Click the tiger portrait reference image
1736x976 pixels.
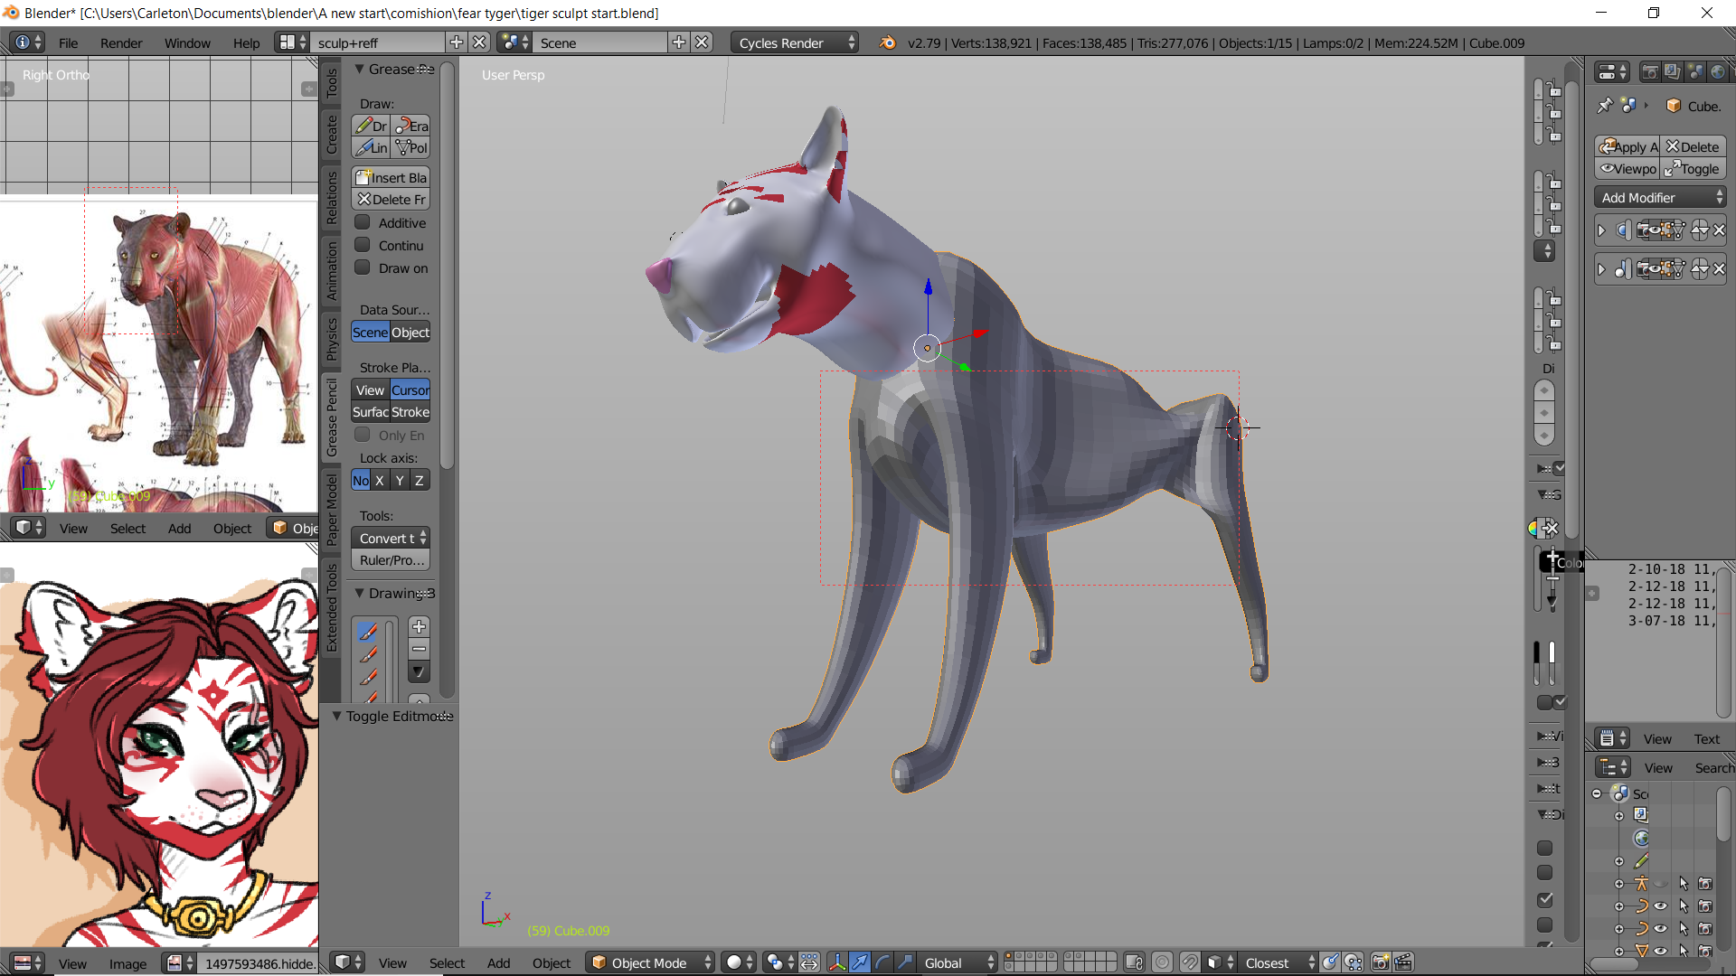159,750
